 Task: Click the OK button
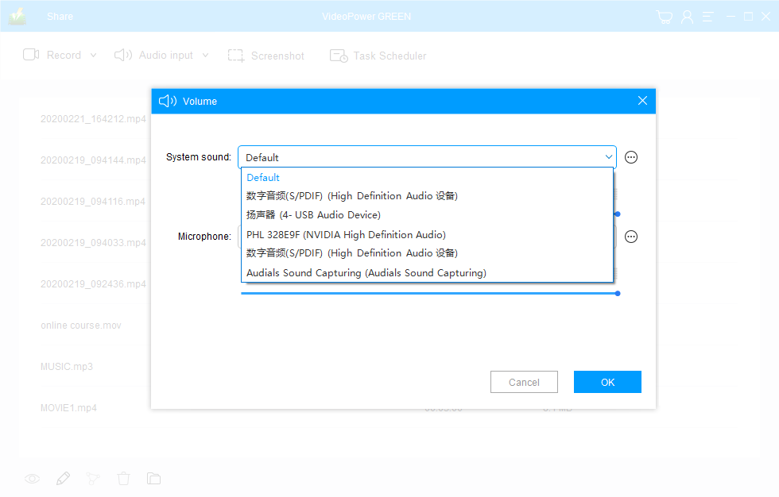[607, 382]
